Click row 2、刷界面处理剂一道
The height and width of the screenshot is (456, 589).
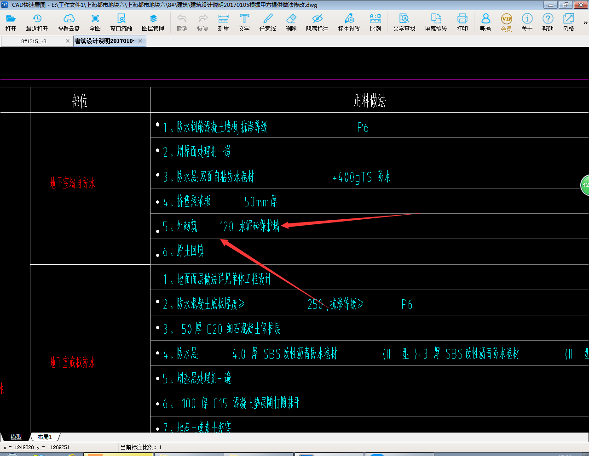(196, 151)
